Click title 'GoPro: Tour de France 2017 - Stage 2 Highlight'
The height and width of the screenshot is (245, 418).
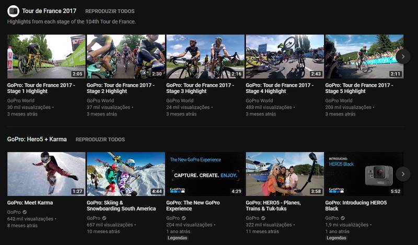121,88
